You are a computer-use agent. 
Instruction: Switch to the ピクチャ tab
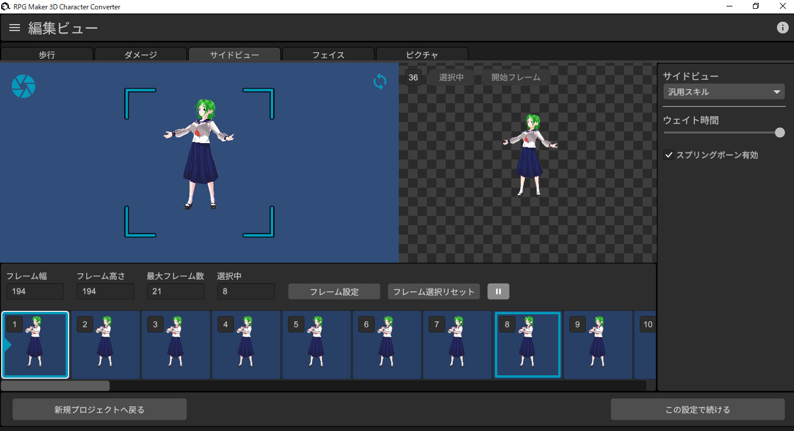point(422,54)
